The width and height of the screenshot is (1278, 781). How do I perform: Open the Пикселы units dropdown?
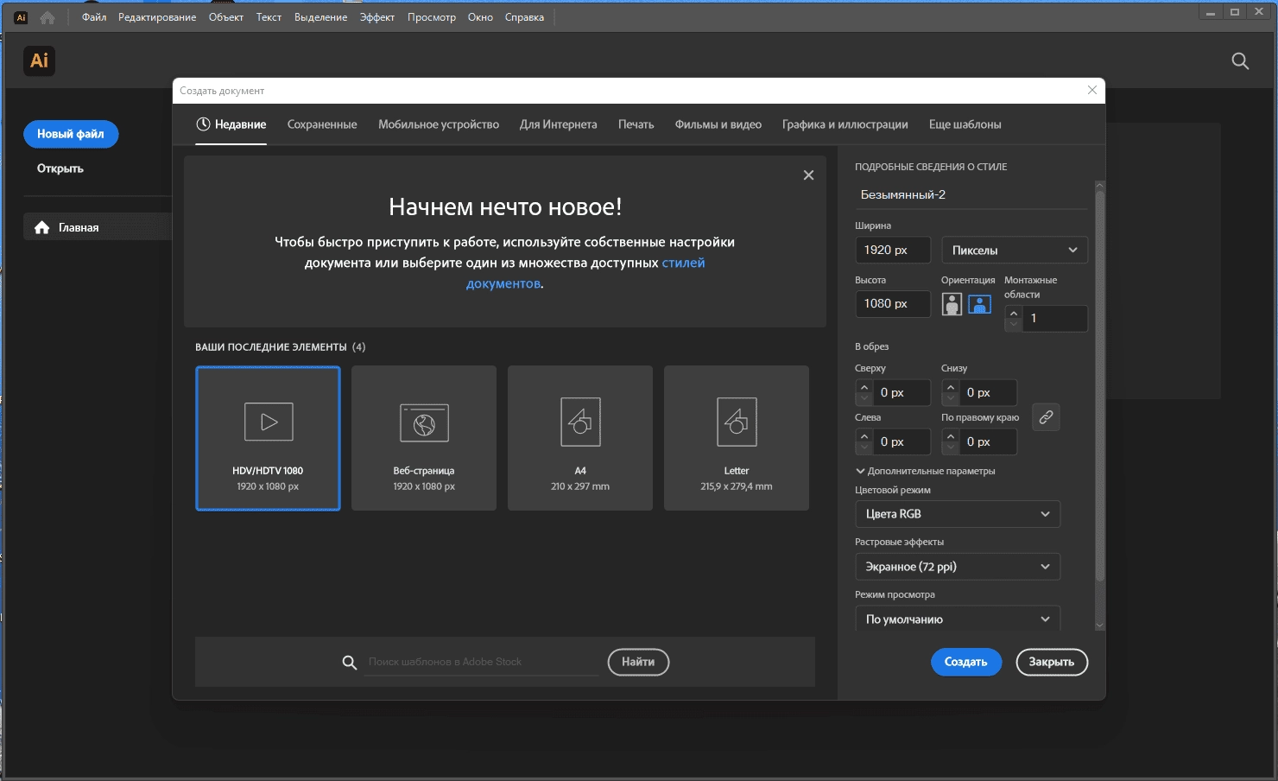1015,250
